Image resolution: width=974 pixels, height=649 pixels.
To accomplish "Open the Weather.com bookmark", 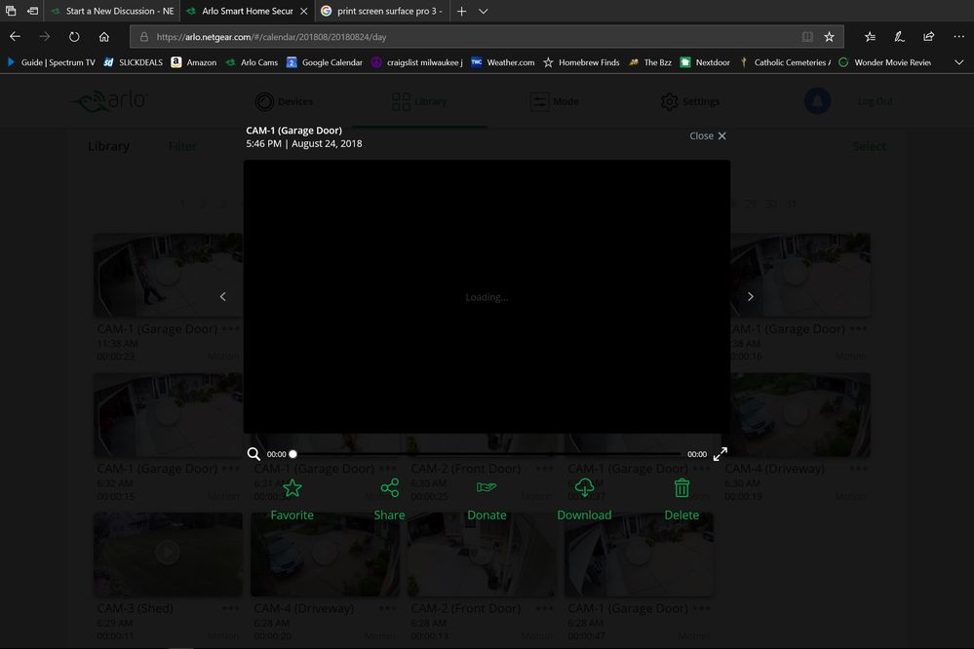I will point(502,62).
